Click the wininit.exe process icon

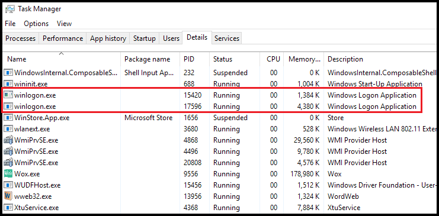tap(8, 84)
